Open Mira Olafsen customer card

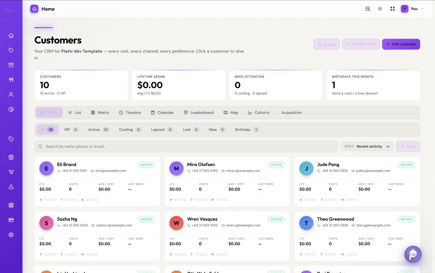pyautogui.click(x=227, y=181)
